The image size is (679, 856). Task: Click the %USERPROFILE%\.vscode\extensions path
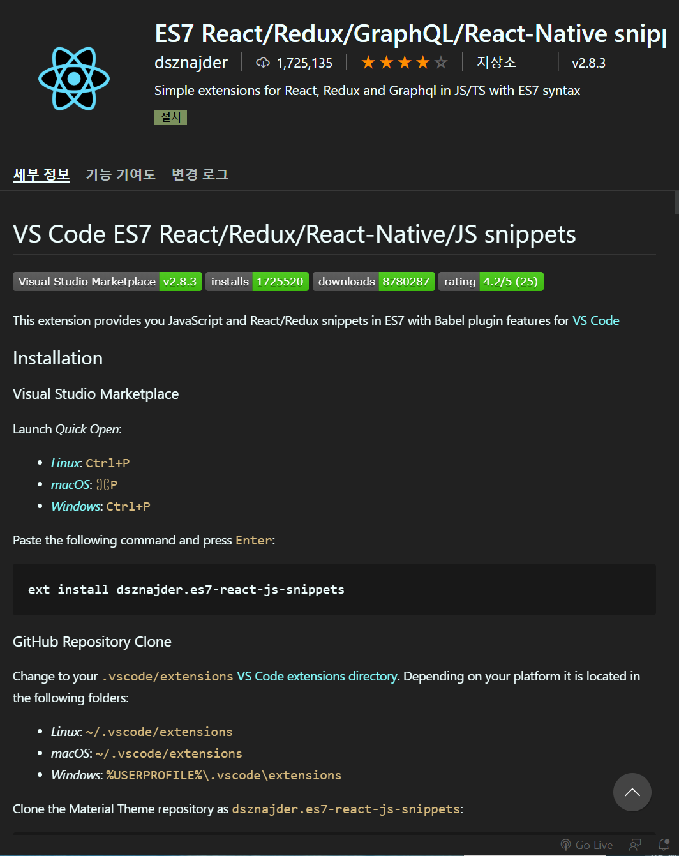pos(224,775)
